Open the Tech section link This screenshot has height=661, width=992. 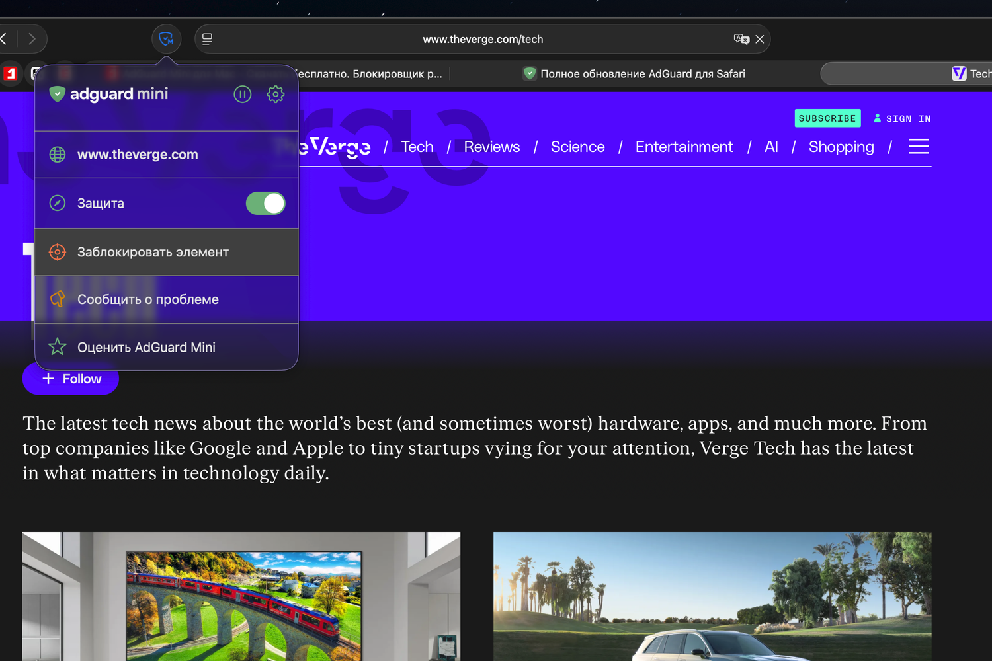point(417,147)
